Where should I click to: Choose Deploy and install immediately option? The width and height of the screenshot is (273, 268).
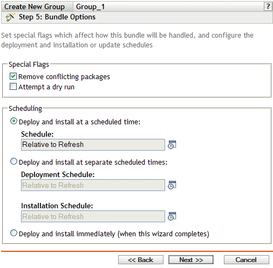point(13,233)
